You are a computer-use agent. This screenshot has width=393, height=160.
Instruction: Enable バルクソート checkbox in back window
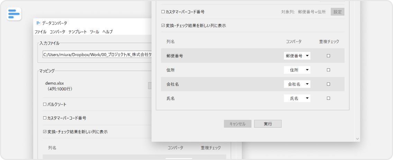[45, 104]
